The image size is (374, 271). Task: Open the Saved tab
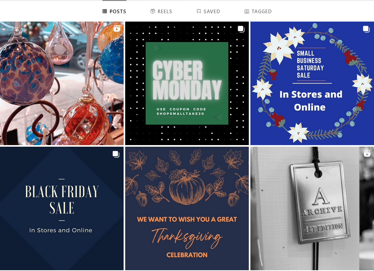pyautogui.click(x=208, y=11)
